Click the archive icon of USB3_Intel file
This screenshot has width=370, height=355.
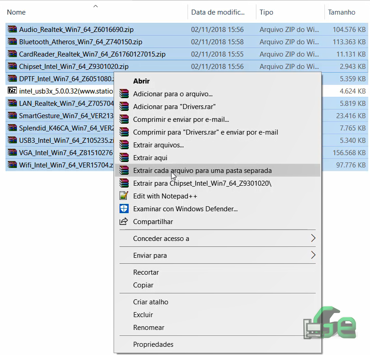[12, 140]
